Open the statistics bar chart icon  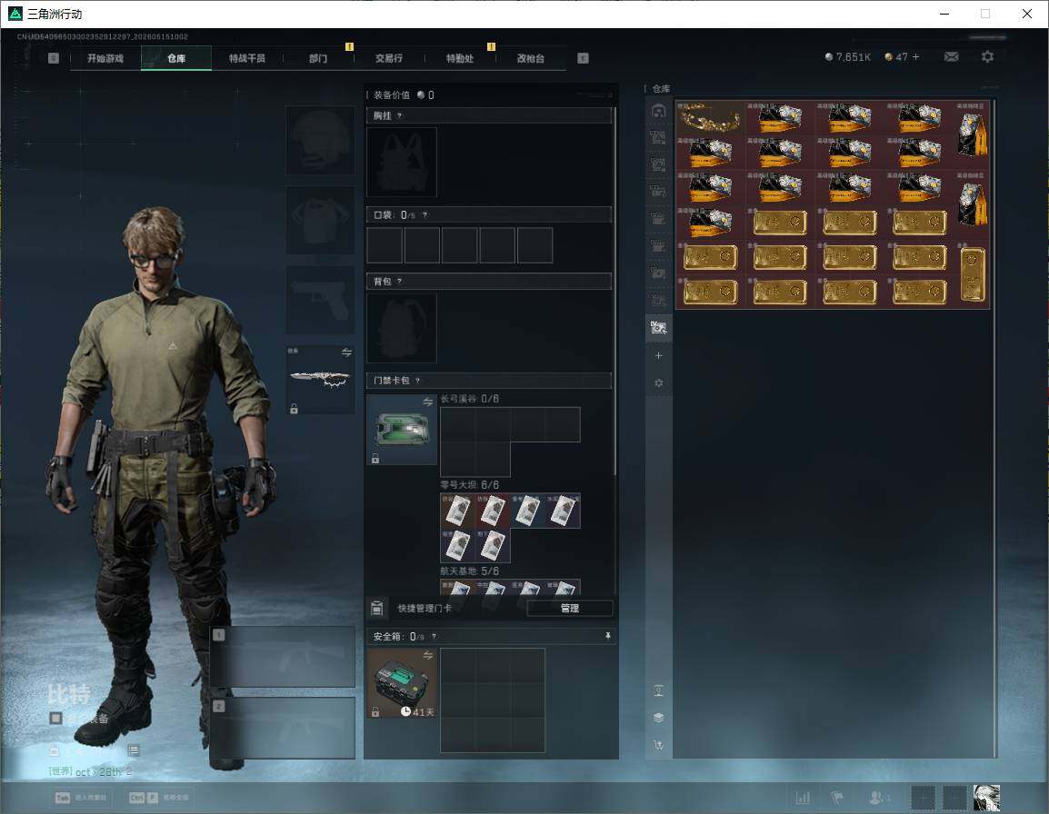803,798
